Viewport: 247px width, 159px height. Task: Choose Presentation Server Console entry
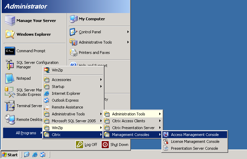(x=195, y=148)
